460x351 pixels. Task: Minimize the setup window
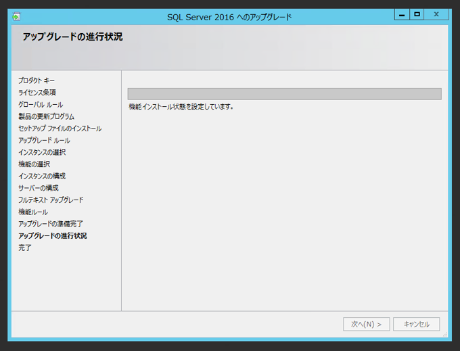pyautogui.click(x=402, y=14)
